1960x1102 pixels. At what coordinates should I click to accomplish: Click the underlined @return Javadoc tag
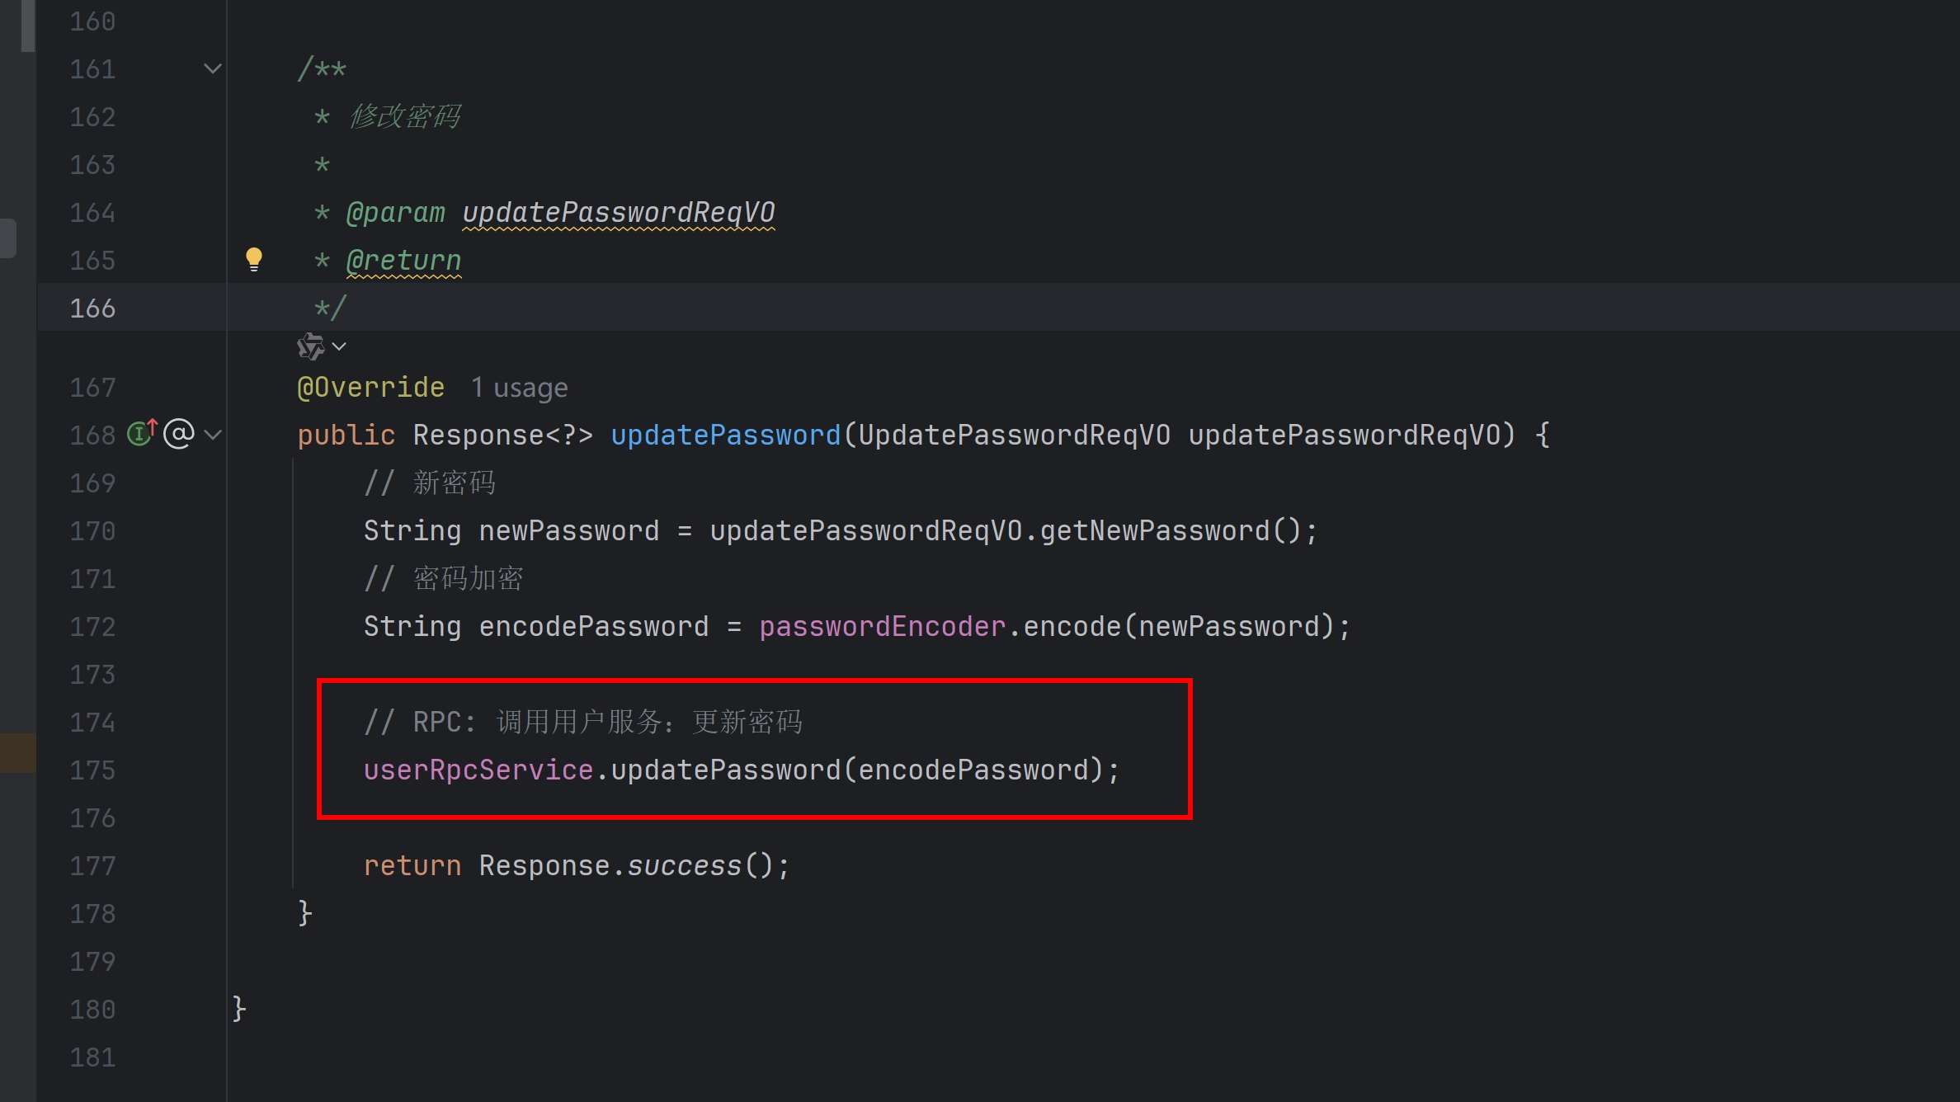(x=403, y=261)
